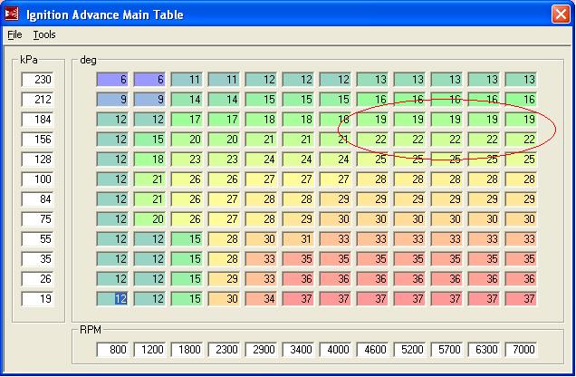Select the 30 cell at 55 kPa, 2900 RPM

(261, 239)
